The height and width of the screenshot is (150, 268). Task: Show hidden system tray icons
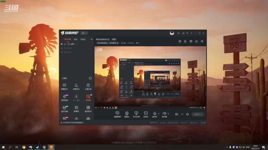click(227, 147)
